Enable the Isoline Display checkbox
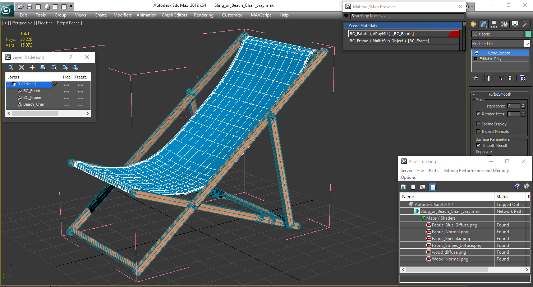This screenshot has height=287, width=533. tap(478, 124)
